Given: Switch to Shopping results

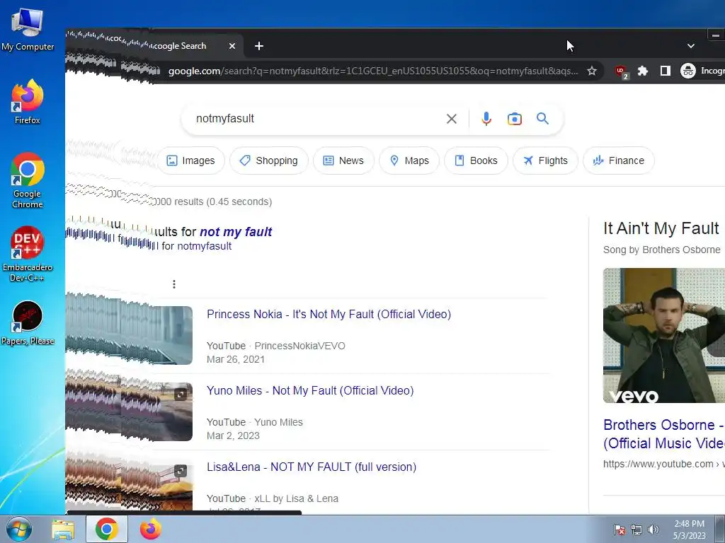Looking at the screenshot, I should [x=268, y=160].
